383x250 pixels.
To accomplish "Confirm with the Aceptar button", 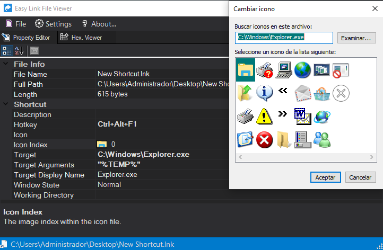I will pos(325,177).
